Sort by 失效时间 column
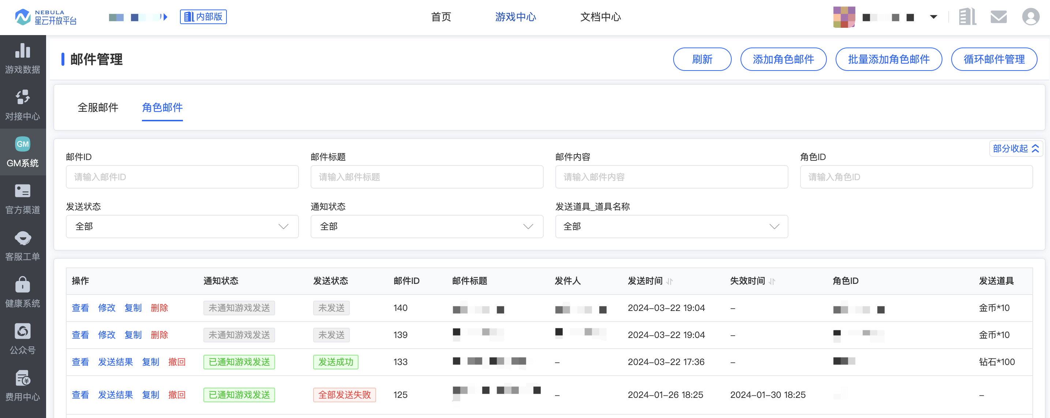 tap(772, 281)
